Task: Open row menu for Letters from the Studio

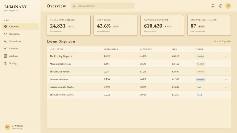Action: click(226, 87)
